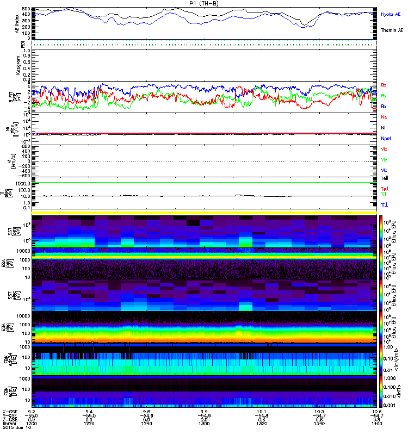This screenshot has height=435, width=408.
Task: Click the red 'Ne' legend label
Action: click(x=384, y=117)
